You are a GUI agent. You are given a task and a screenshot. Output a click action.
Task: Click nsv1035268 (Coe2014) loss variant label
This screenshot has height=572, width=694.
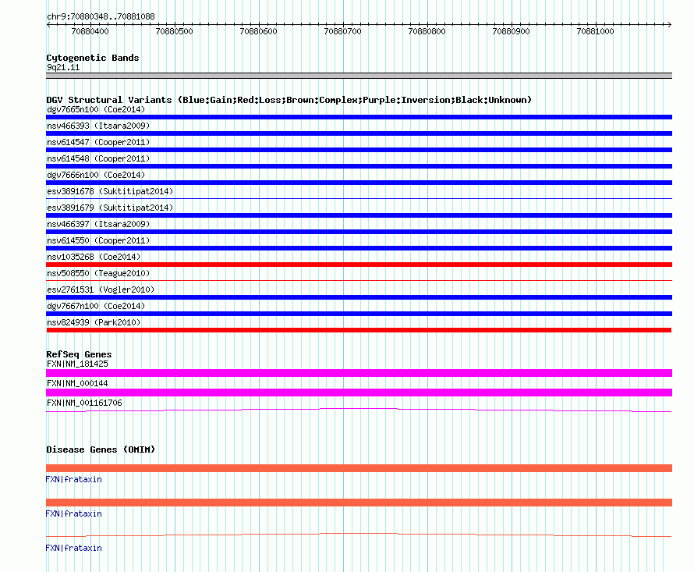(94, 257)
